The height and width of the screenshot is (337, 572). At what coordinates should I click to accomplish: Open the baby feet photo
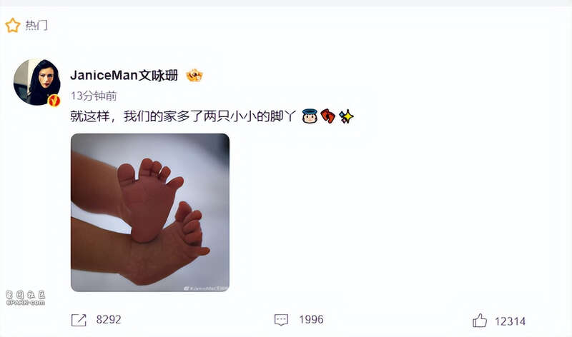pos(150,212)
